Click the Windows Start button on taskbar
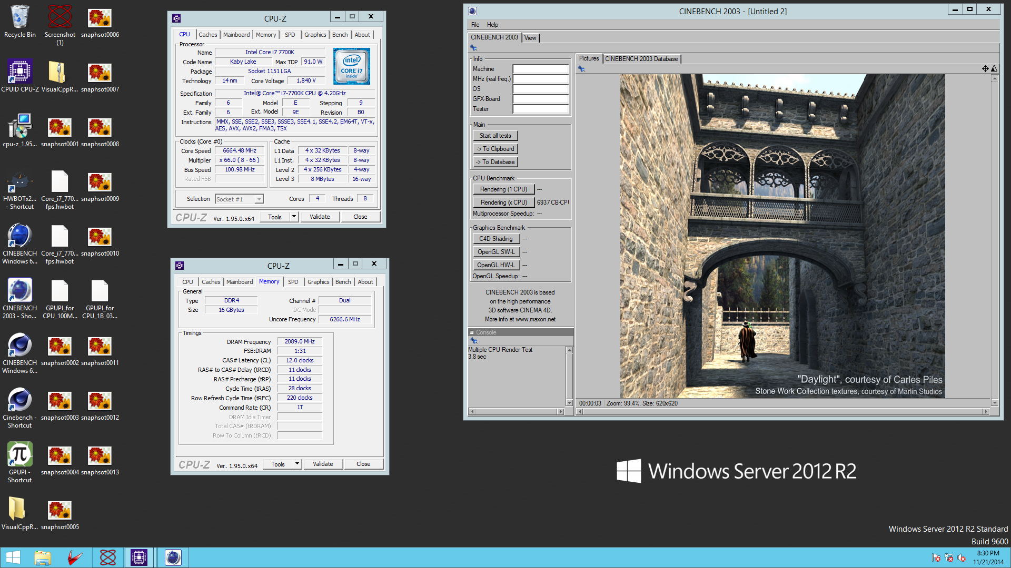The image size is (1011, 568). click(13, 557)
